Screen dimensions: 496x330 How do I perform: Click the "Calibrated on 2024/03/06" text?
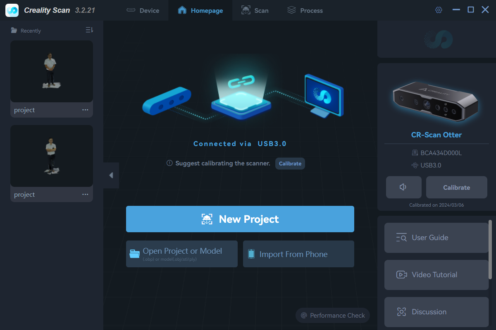tap(436, 205)
